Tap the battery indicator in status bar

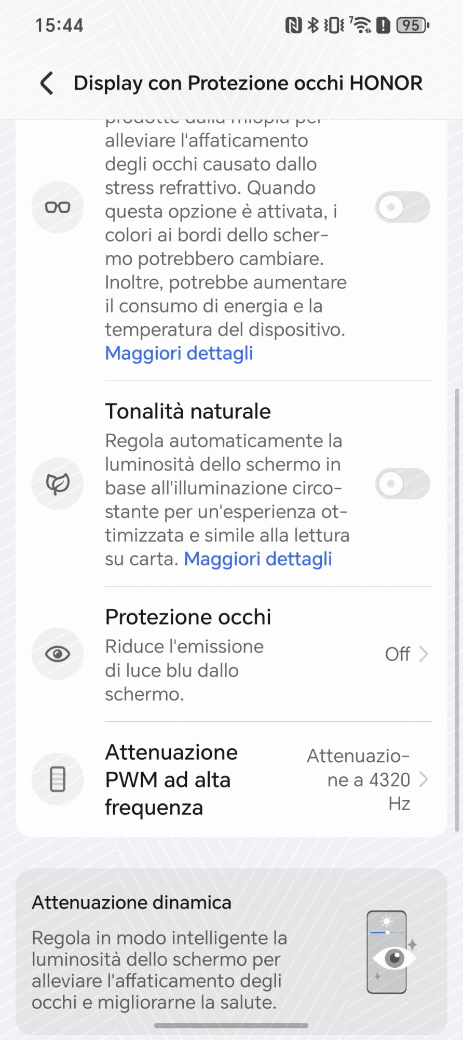[x=412, y=25]
